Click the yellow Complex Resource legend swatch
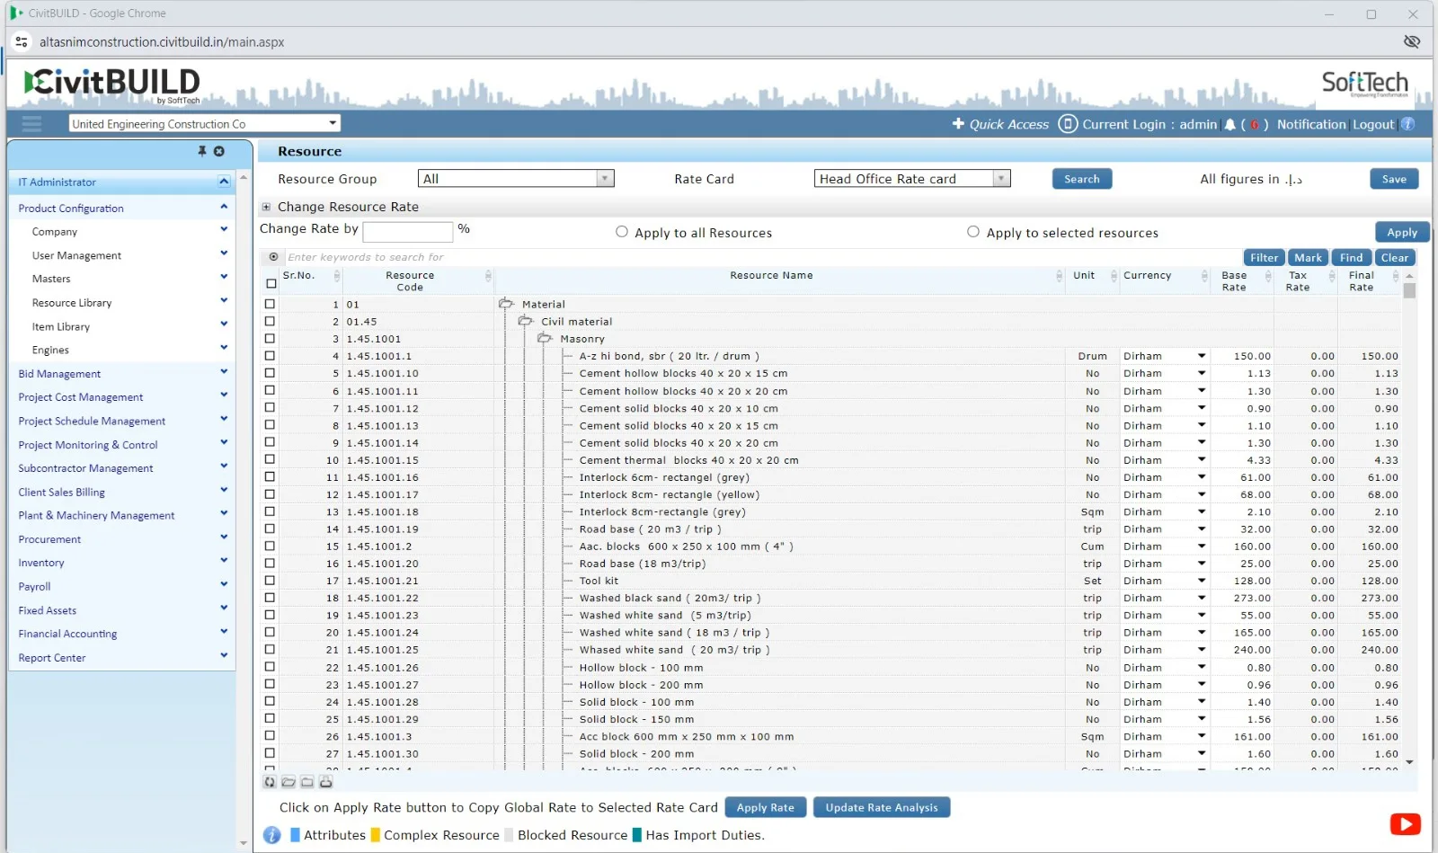1438x853 pixels. (x=376, y=835)
